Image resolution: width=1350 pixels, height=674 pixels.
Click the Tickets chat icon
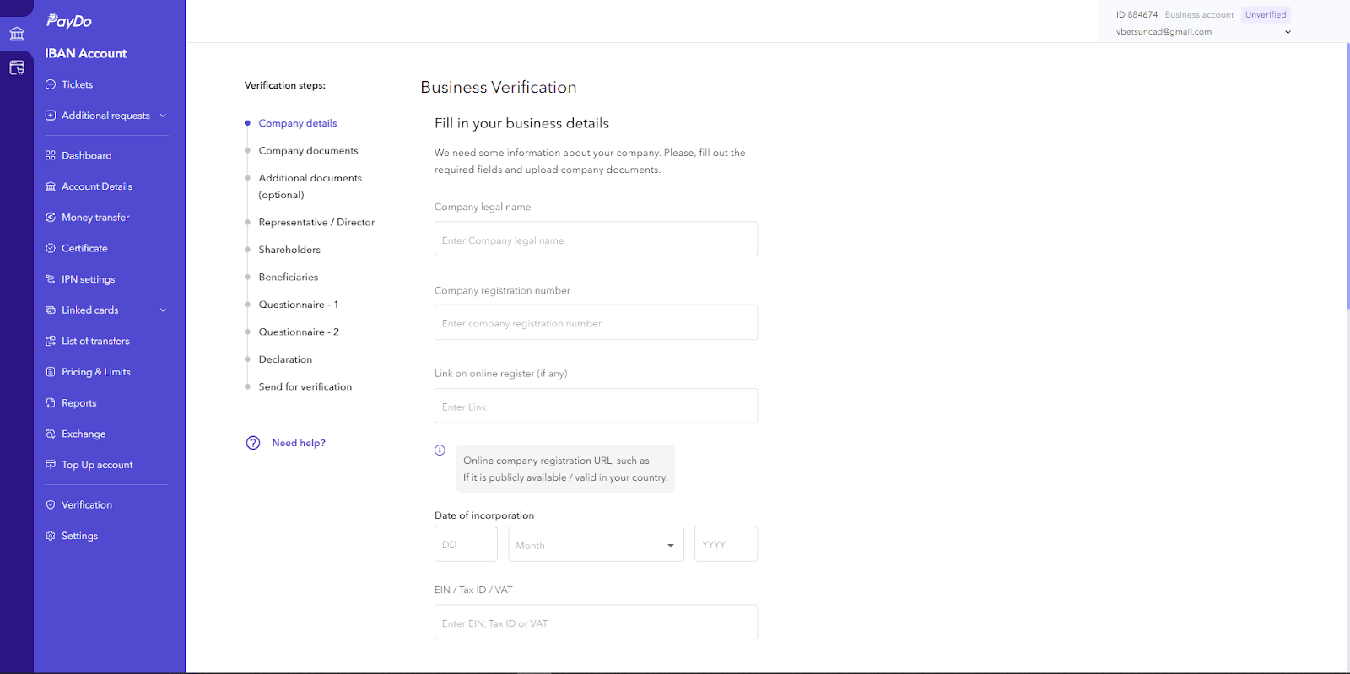pos(51,84)
